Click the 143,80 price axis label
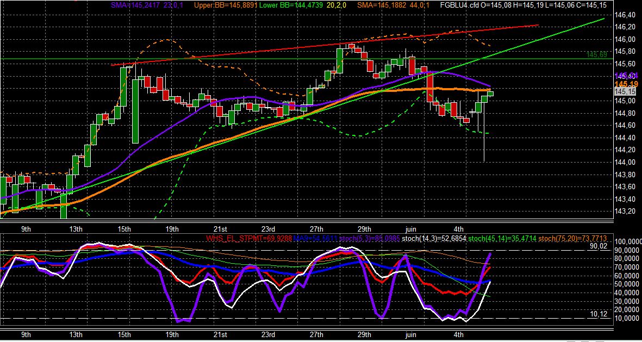Image resolution: width=642 pixels, height=342 pixels. (x=625, y=175)
